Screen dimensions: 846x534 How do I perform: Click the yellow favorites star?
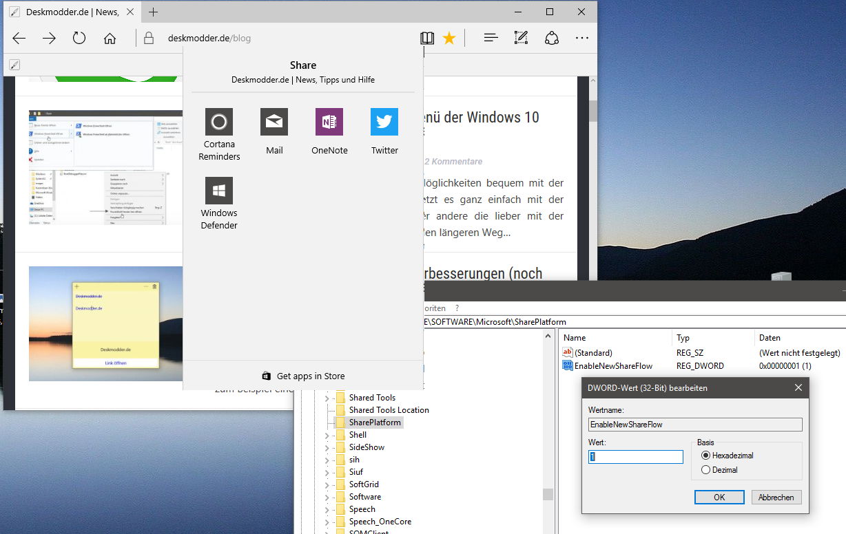[449, 39]
